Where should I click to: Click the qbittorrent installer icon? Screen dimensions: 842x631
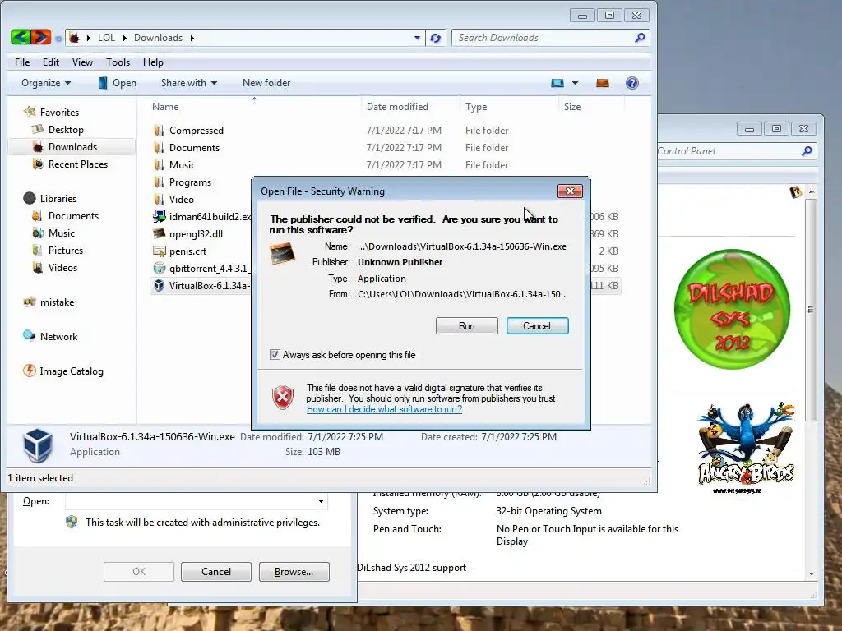tap(159, 269)
